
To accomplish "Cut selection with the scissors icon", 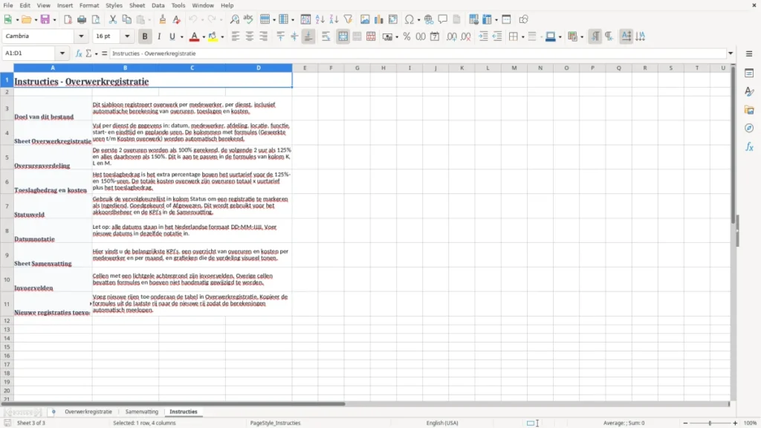I will coord(113,19).
